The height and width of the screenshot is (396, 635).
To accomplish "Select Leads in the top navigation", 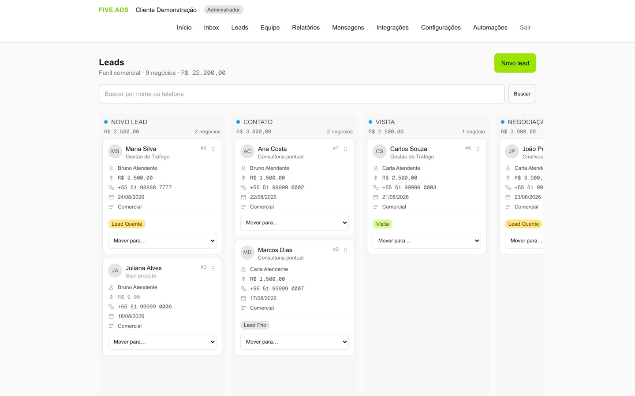I will [240, 27].
